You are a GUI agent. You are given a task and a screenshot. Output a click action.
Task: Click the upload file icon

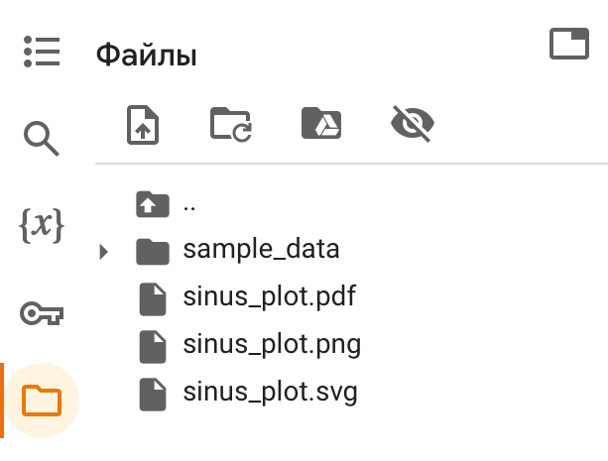pos(144,125)
